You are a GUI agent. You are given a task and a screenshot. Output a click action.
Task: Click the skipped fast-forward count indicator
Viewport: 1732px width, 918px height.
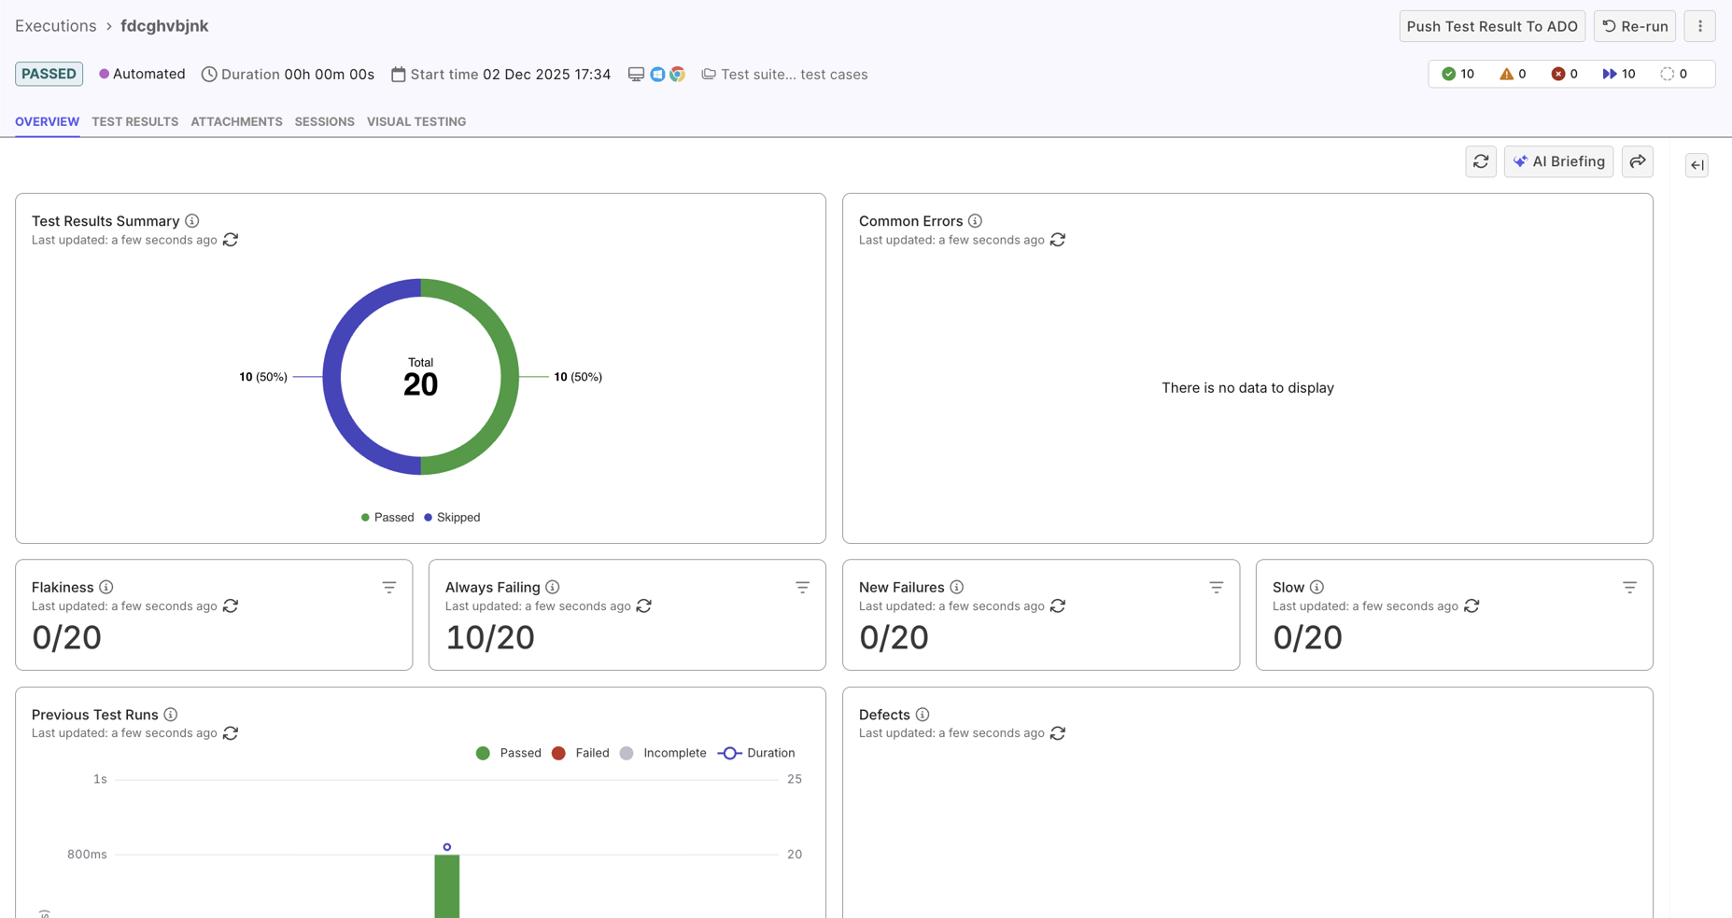(x=1618, y=73)
